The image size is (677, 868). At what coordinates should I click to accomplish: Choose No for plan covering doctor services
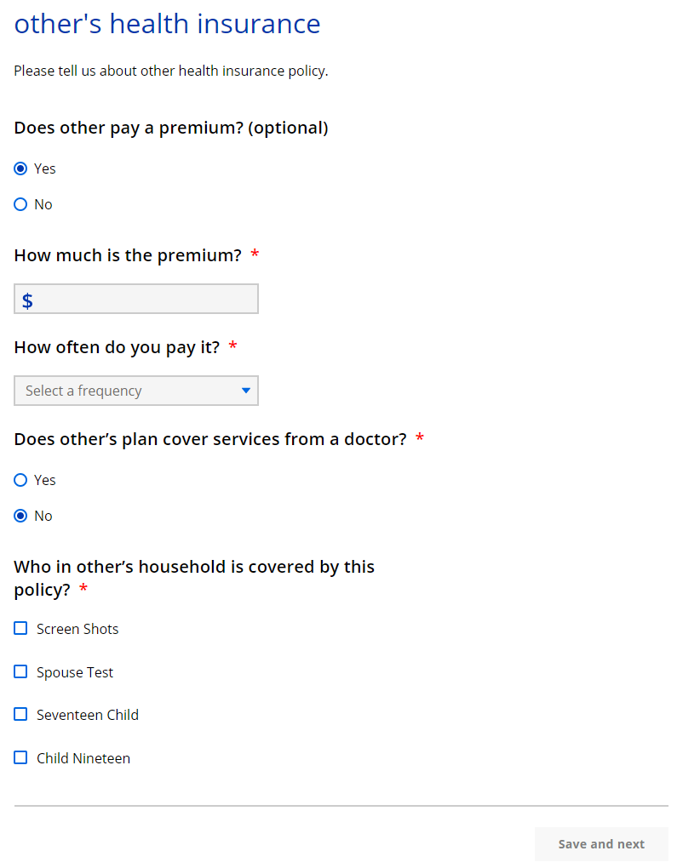21,516
